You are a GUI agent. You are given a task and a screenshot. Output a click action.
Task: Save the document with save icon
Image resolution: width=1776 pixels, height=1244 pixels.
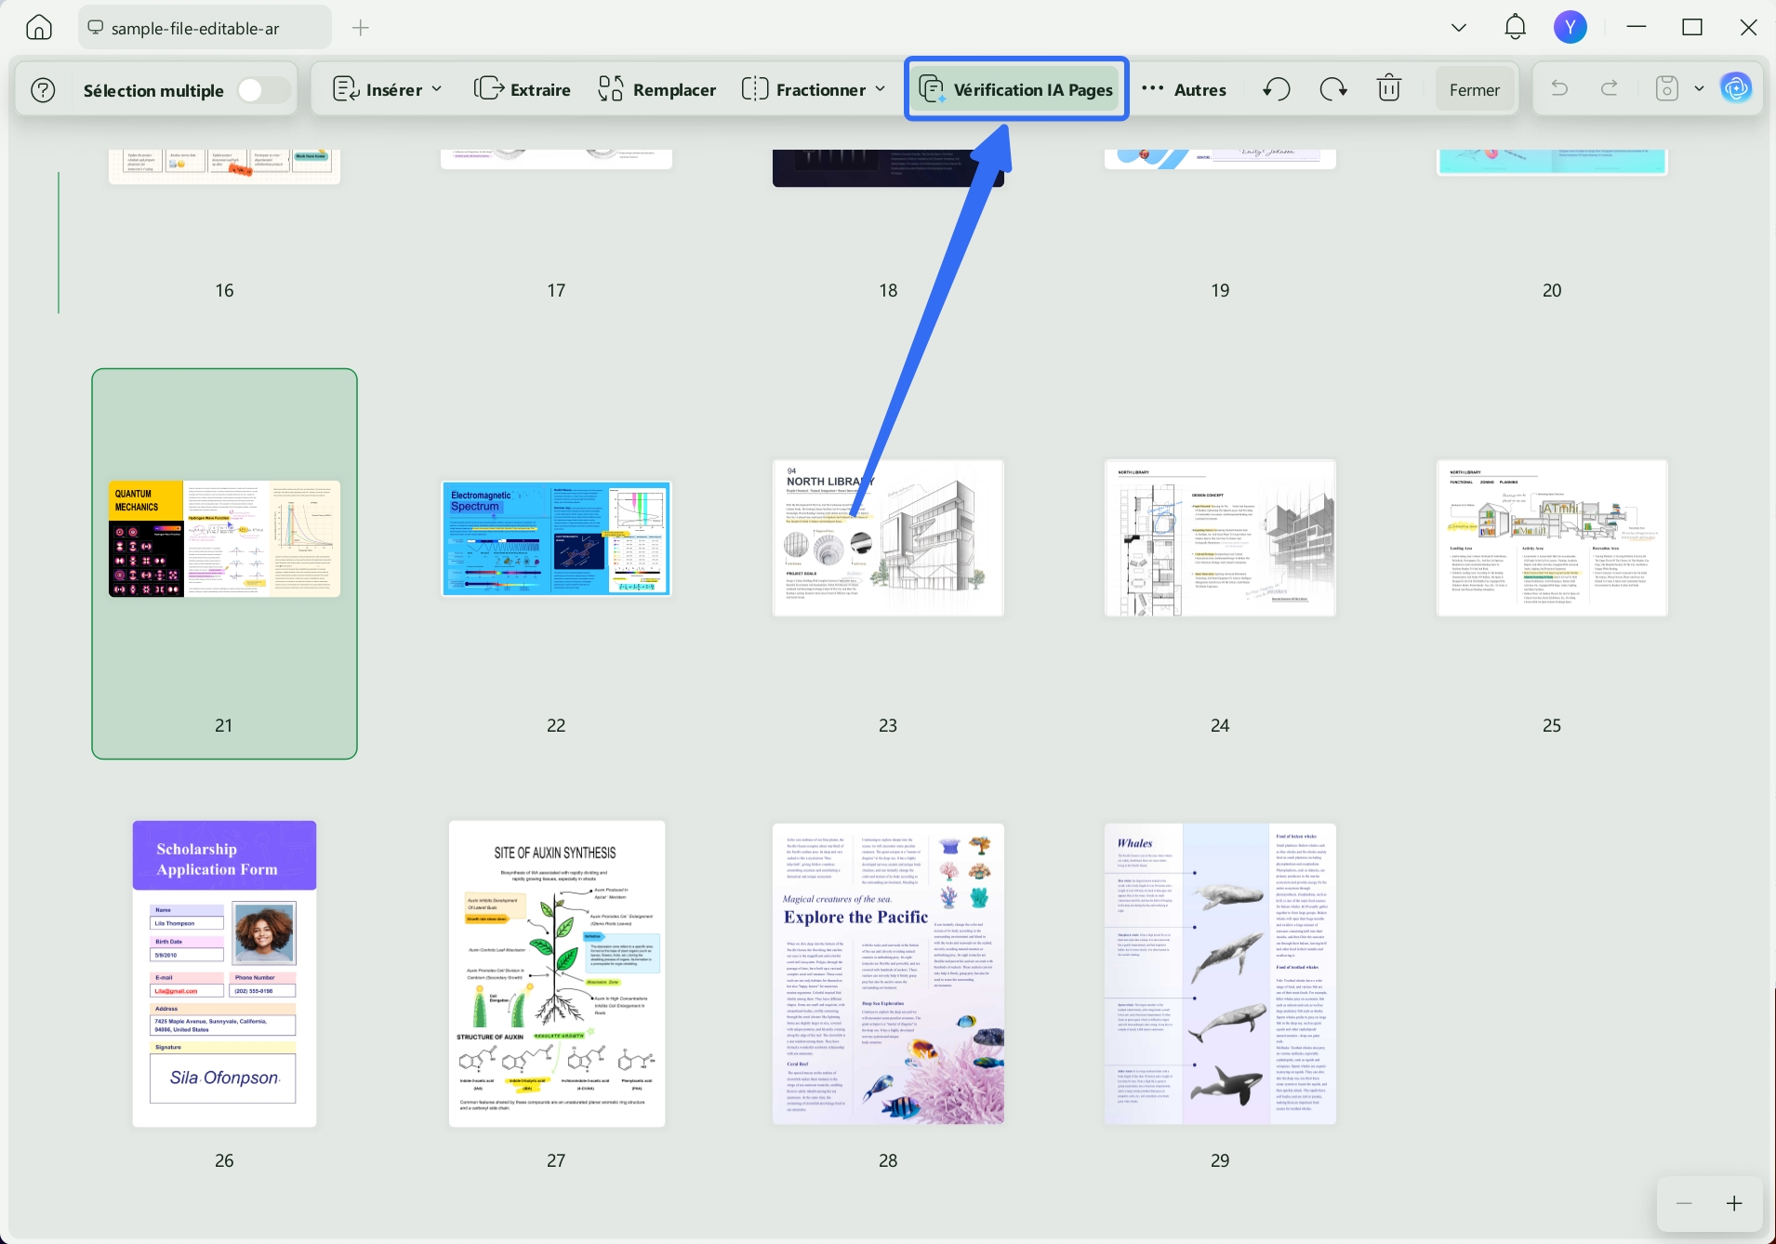pyautogui.click(x=1666, y=89)
